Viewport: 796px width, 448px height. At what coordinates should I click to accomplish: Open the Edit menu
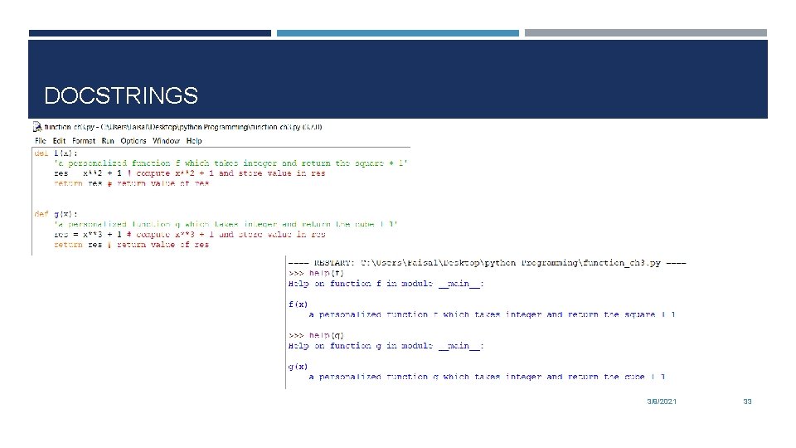[59, 141]
